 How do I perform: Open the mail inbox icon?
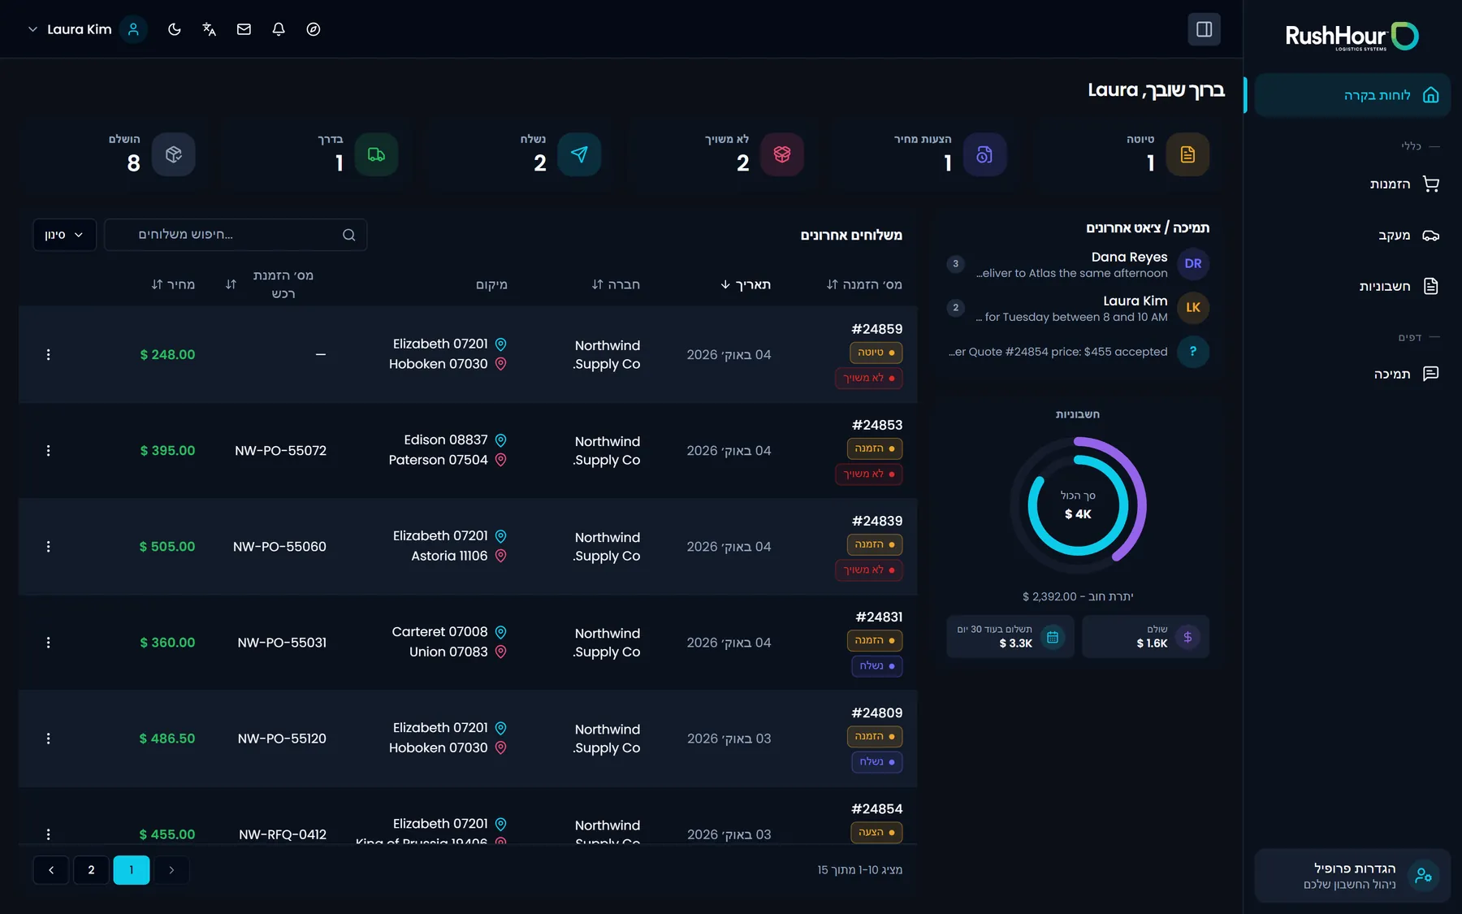pyautogui.click(x=244, y=29)
